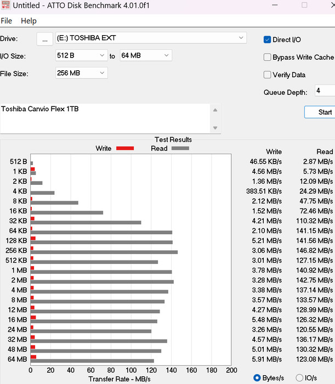Open the Help menu
Screen dimensions: 335x384
point(29,21)
